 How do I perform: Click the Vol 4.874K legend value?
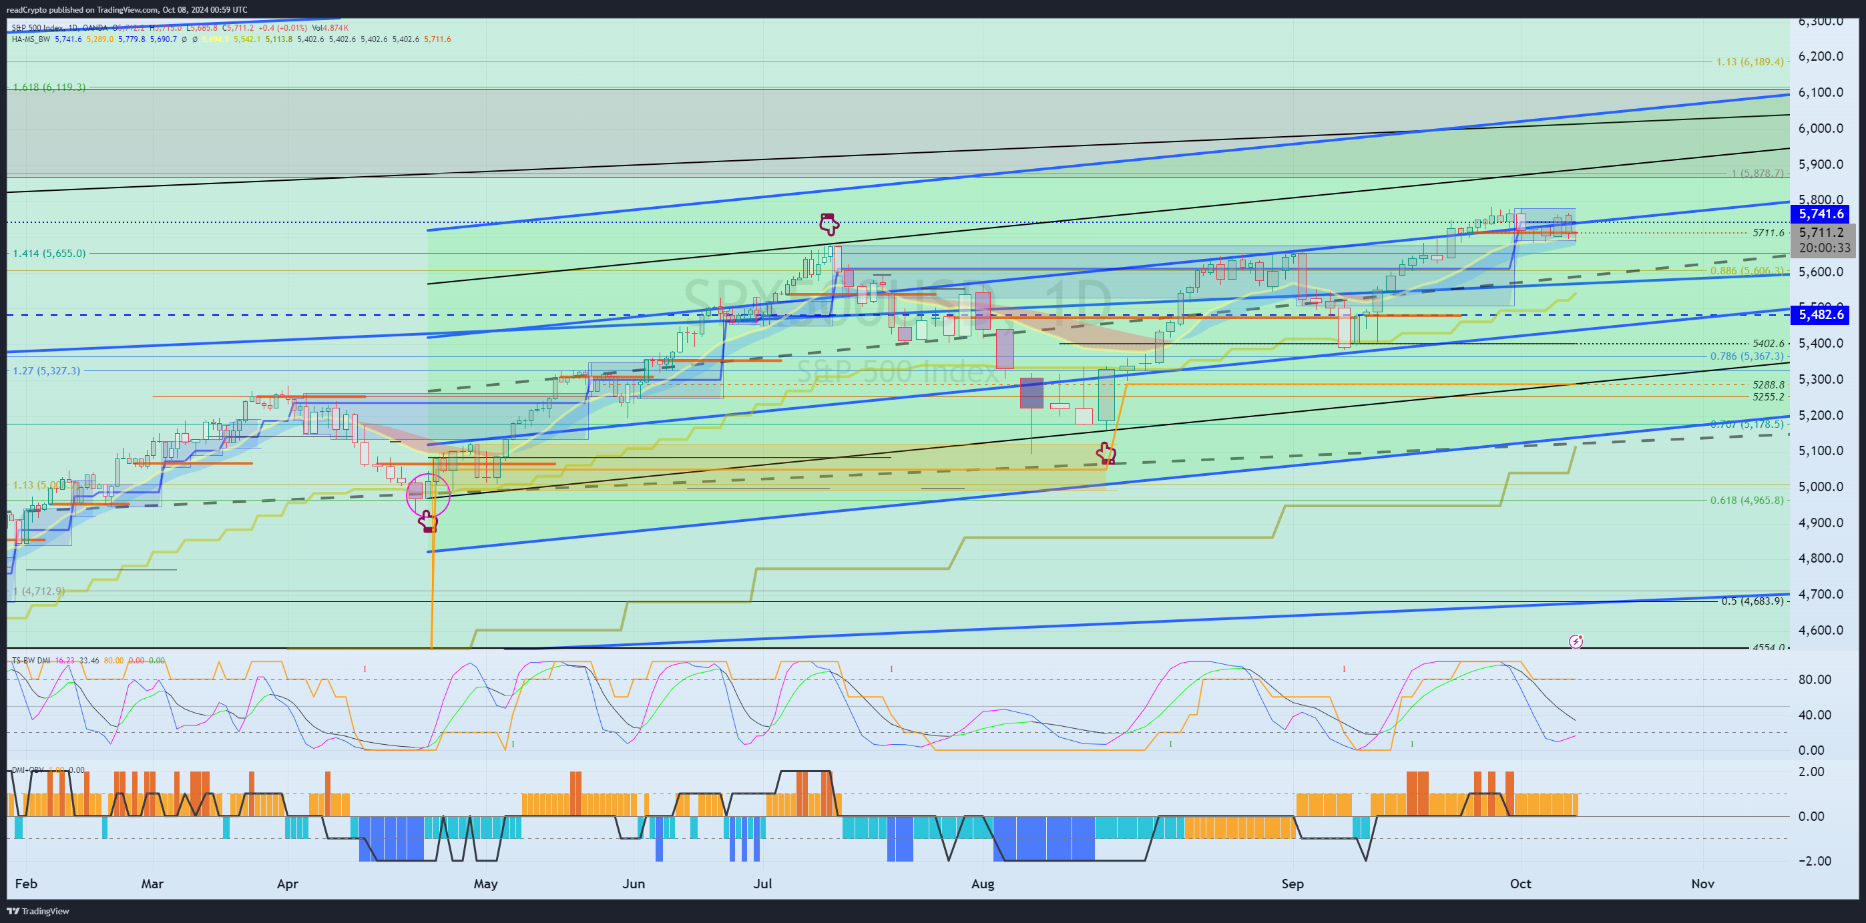coord(330,28)
